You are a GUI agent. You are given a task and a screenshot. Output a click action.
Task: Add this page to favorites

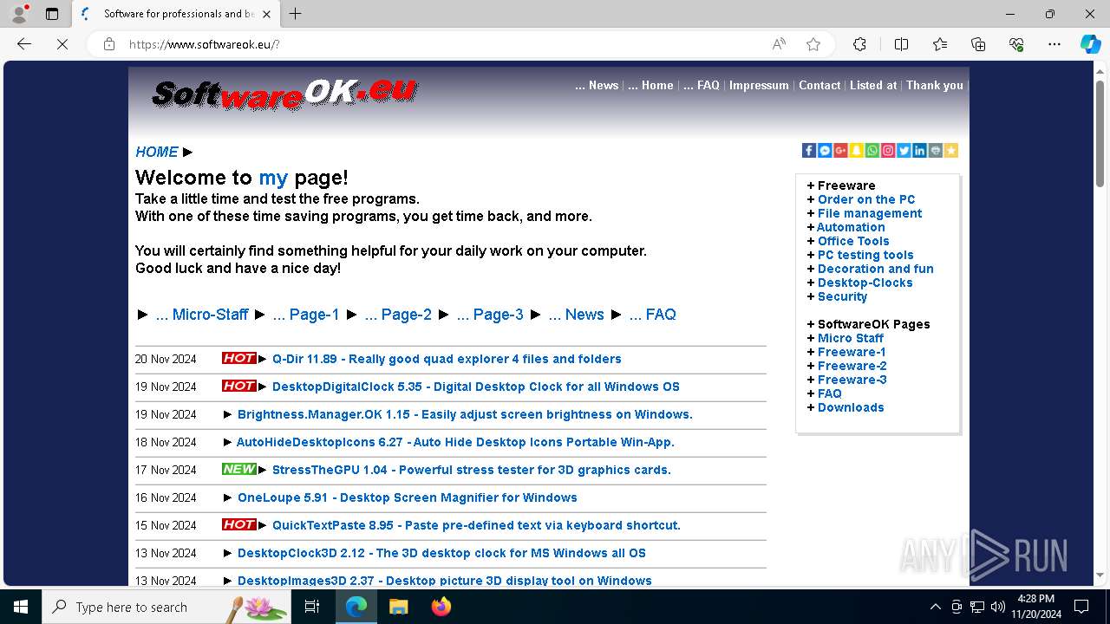coord(813,44)
